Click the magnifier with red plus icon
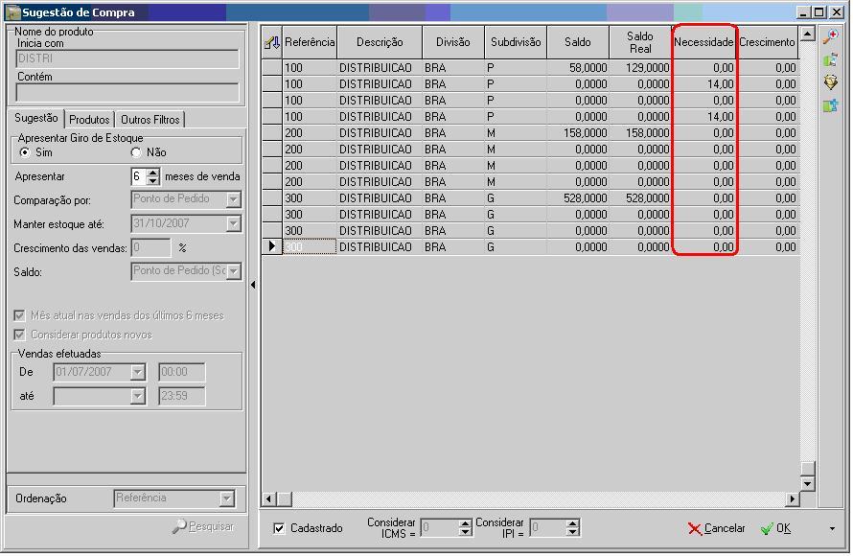Image resolution: width=853 pixels, height=556 pixels. coord(830,35)
